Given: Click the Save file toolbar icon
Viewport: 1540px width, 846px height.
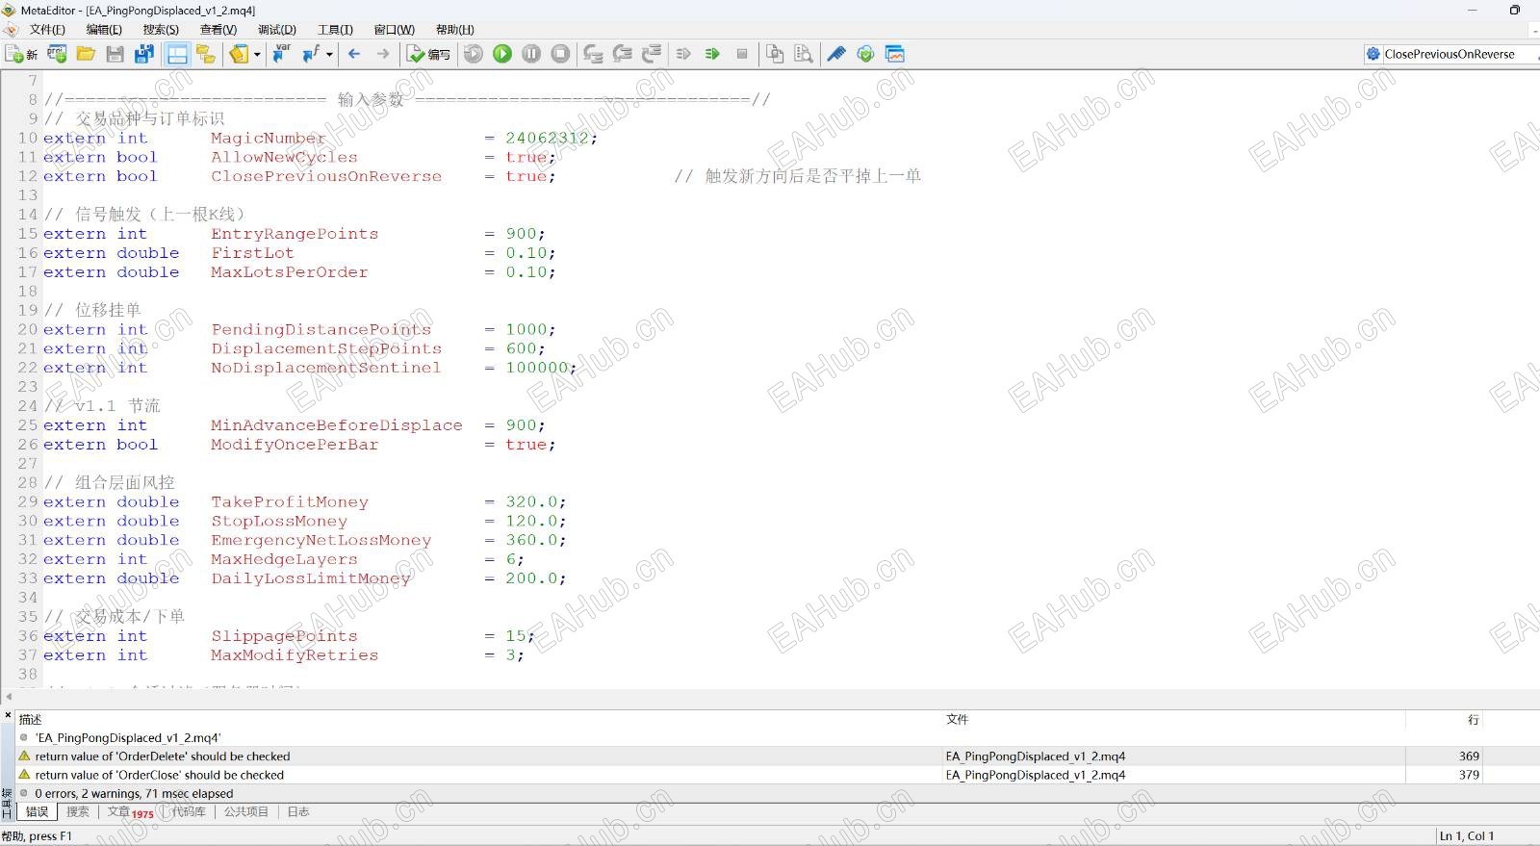Looking at the screenshot, I should point(115,54).
